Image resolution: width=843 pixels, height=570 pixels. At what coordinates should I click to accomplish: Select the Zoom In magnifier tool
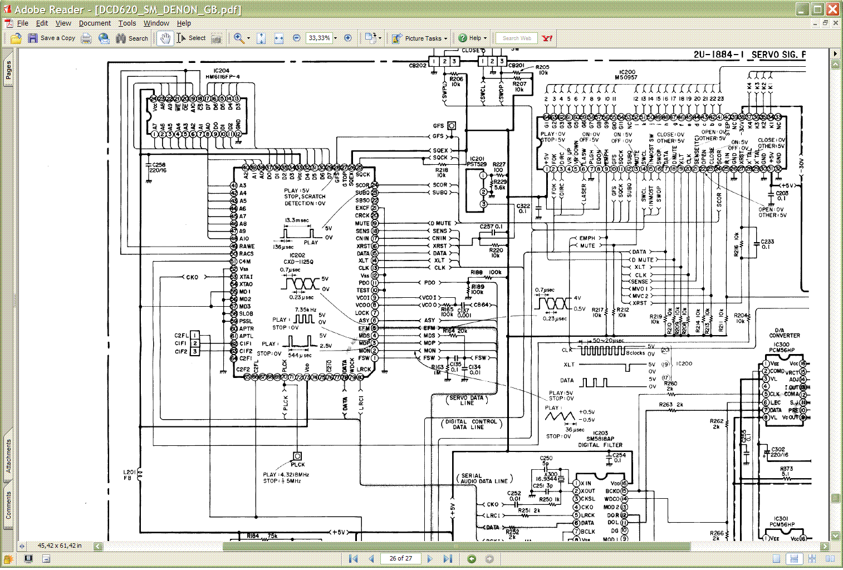[239, 38]
